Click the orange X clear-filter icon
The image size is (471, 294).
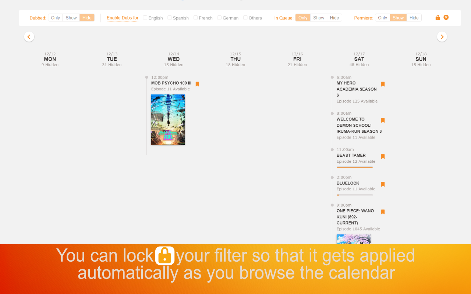(x=446, y=17)
